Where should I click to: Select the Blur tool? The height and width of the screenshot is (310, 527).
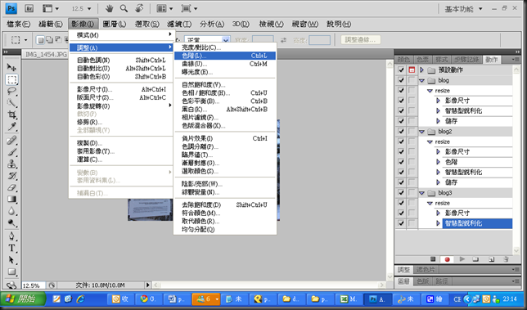click(11, 211)
